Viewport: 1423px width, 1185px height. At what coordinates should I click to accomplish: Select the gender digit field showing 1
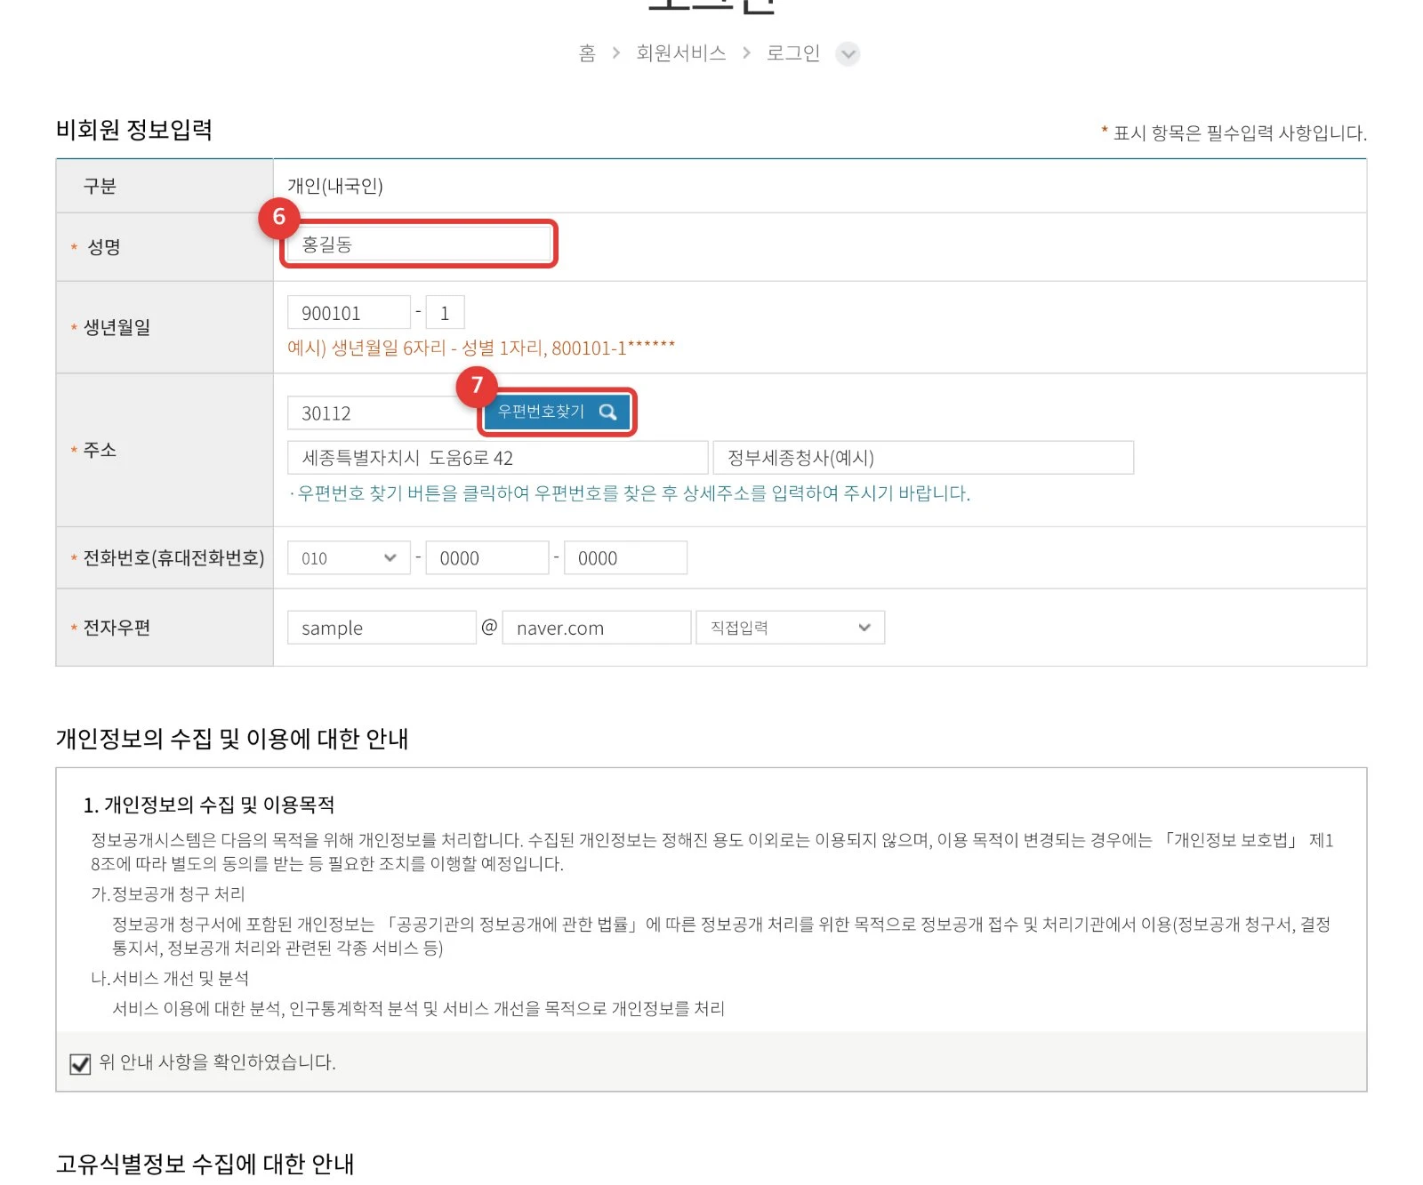[445, 313]
